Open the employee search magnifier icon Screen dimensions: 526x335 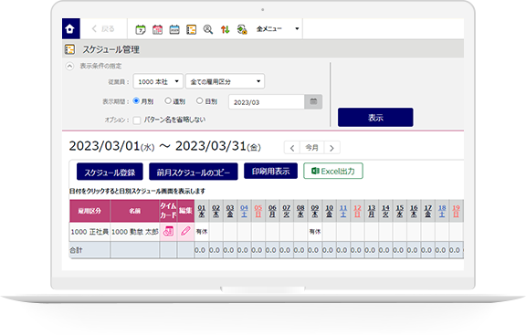point(208,29)
